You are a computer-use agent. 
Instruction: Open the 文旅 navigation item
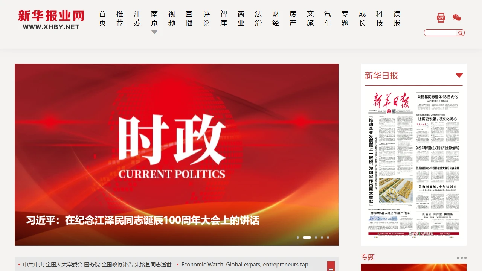(310, 18)
